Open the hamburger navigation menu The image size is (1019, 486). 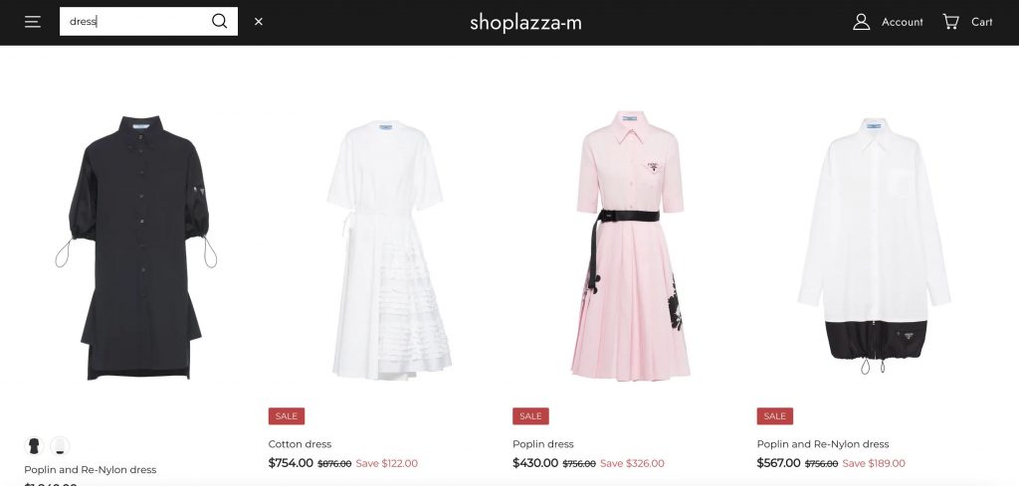(33, 22)
